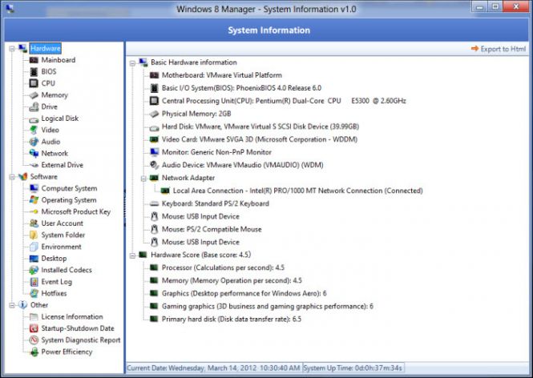Click the Computer System icon
This screenshot has height=378, width=533.
coord(34,188)
